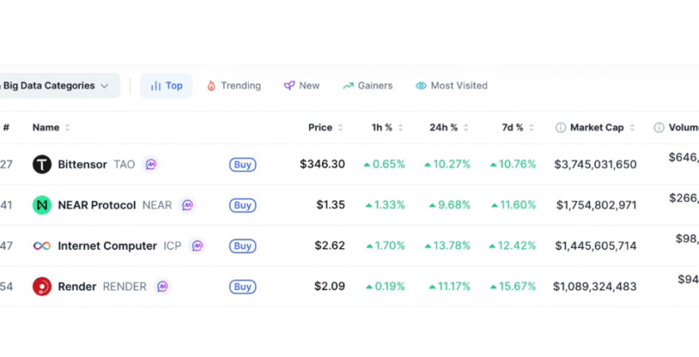Click the Bittensor TAO coin logo
The width and height of the screenshot is (699, 357).
pos(42,164)
